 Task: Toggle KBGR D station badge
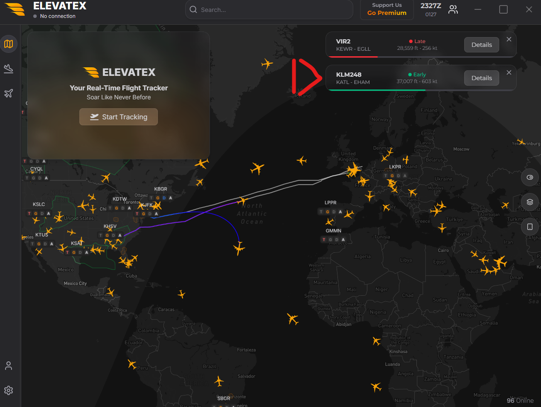pyautogui.click(x=164, y=198)
